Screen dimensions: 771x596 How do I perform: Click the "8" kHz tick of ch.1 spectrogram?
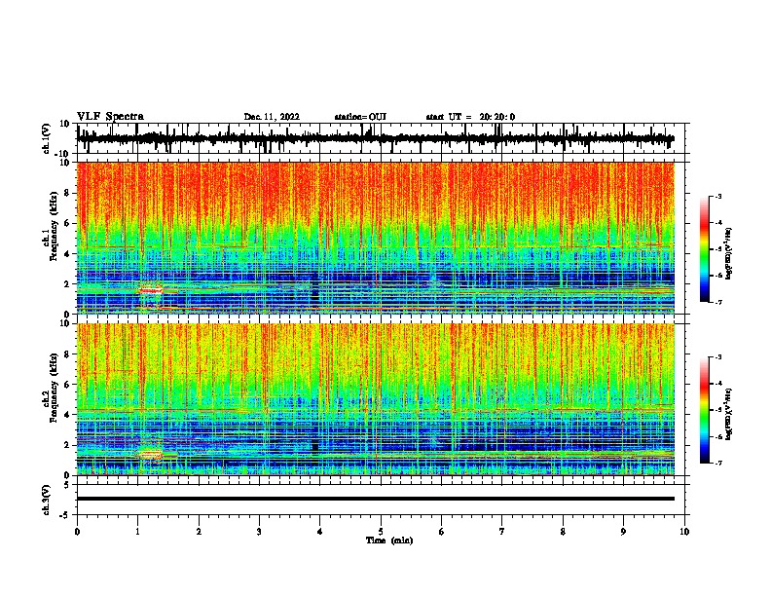pos(67,193)
